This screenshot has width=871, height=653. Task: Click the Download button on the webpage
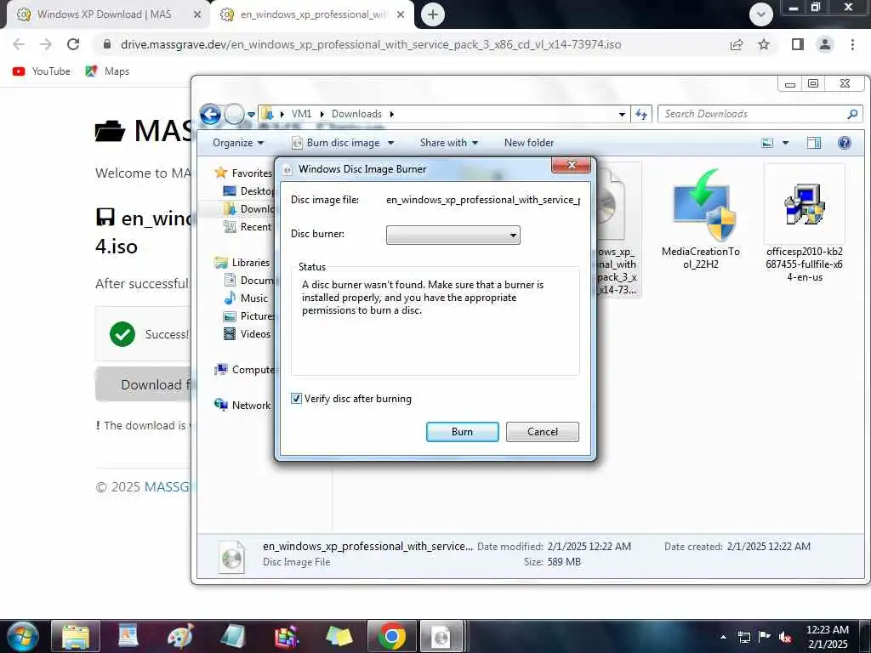(145, 384)
